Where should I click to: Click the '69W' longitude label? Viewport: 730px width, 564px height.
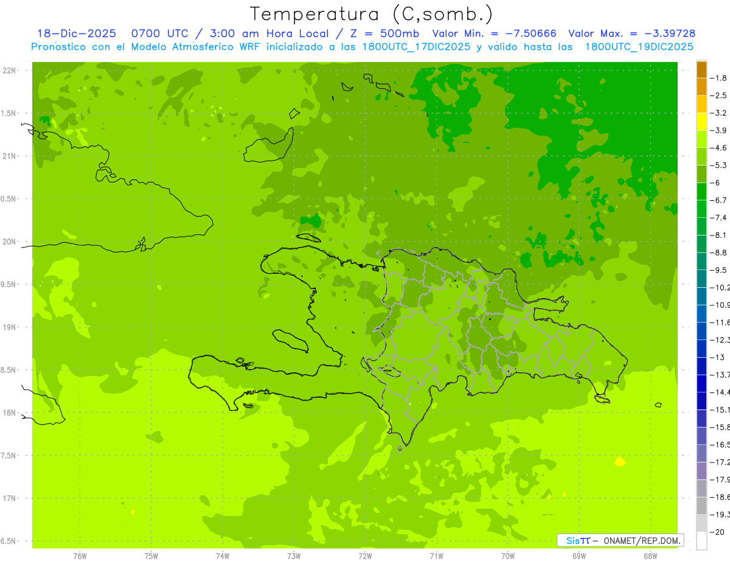click(579, 555)
